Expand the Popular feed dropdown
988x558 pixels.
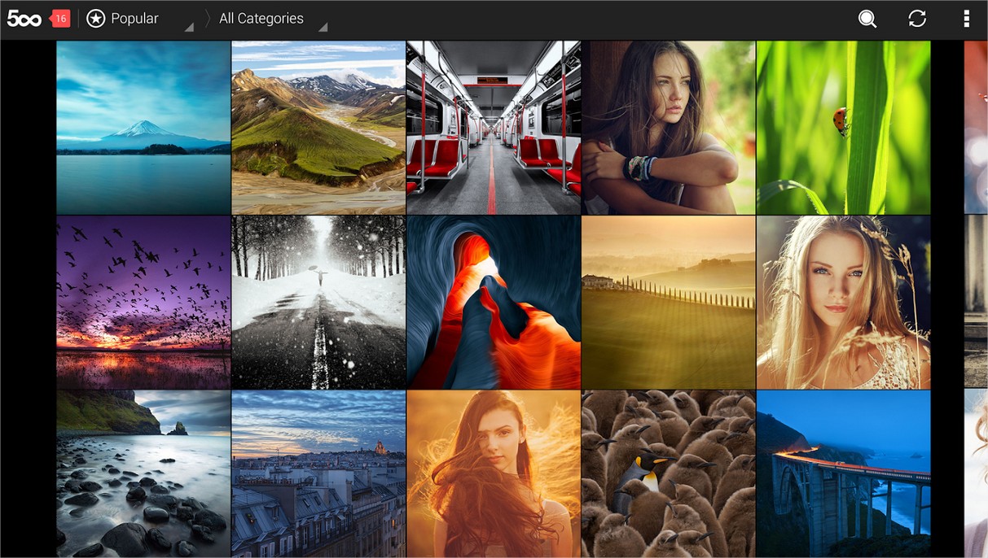click(135, 19)
